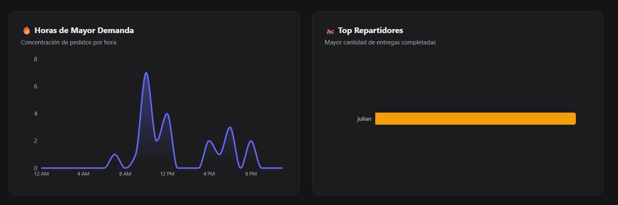The height and width of the screenshot is (205, 618).
Task: Click subtitle Concentración de pedidos por hora
Action: [x=68, y=42]
